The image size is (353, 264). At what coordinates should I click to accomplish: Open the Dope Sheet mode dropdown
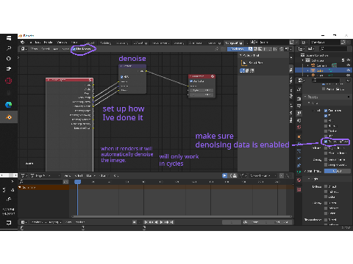click(46, 176)
